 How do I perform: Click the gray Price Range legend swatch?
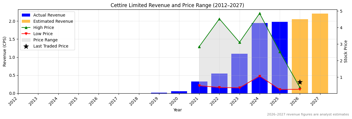click(26, 40)
